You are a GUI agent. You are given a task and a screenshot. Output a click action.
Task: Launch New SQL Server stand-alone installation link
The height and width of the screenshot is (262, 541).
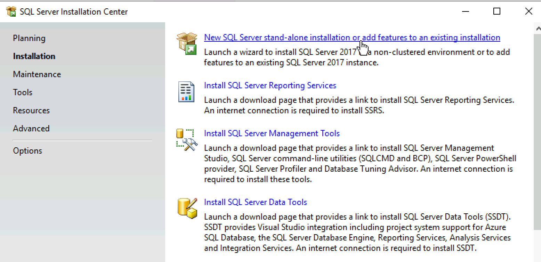(x=352, y=38)
